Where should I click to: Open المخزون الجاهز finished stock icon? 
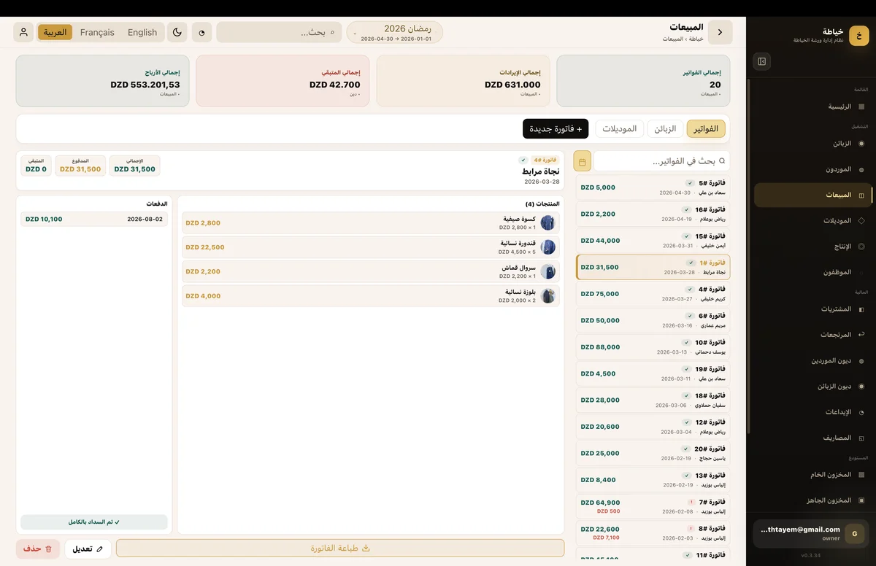pos(861,500)
